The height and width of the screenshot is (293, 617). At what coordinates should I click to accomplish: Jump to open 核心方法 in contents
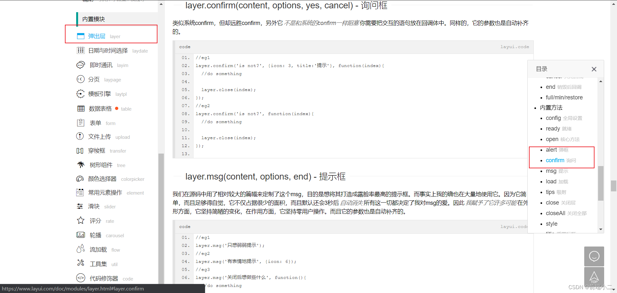[x=563, y=139]
